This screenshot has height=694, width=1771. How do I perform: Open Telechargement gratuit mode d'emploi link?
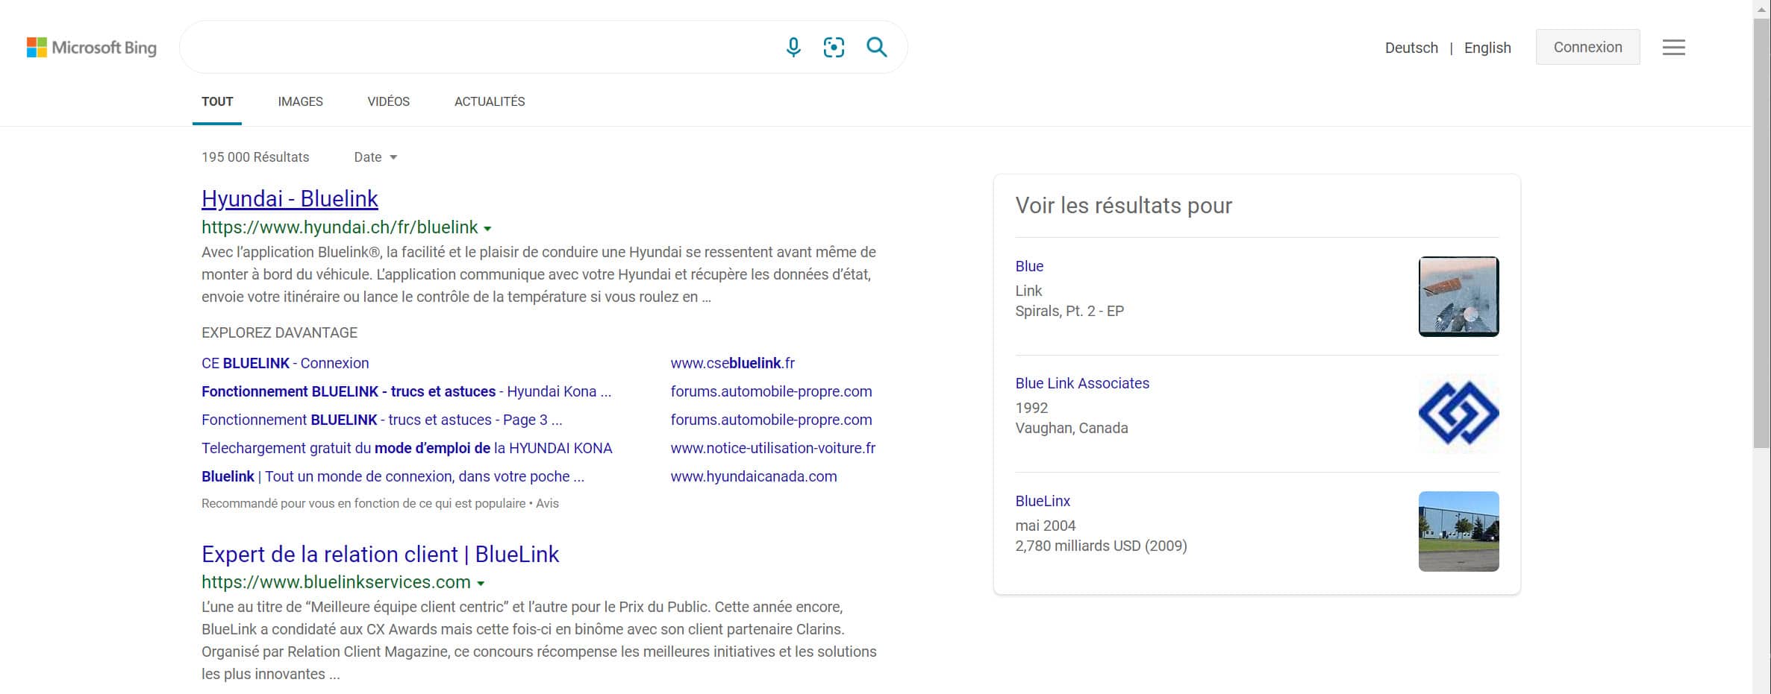[x=407, y=448]
